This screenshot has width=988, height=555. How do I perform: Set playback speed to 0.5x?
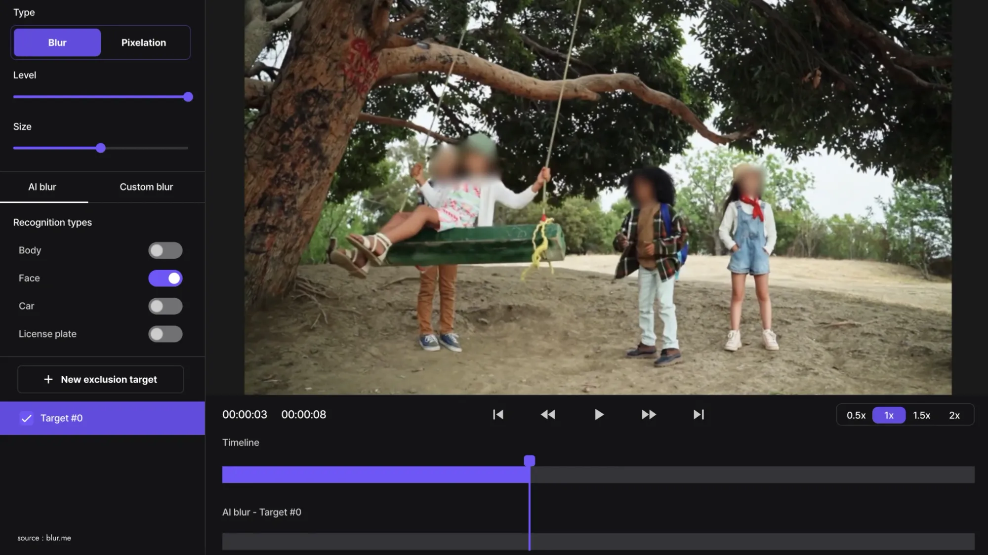click(x=856, y=415)
